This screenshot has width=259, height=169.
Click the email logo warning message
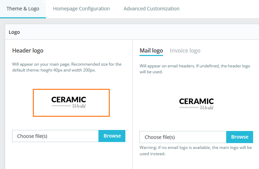195,151
